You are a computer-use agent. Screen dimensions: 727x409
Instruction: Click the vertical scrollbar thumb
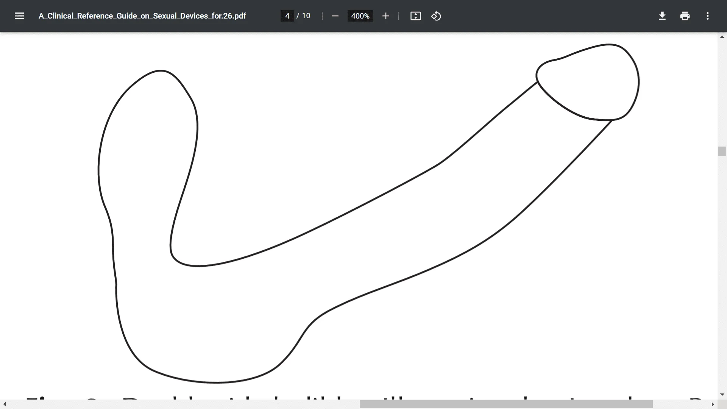722,151
